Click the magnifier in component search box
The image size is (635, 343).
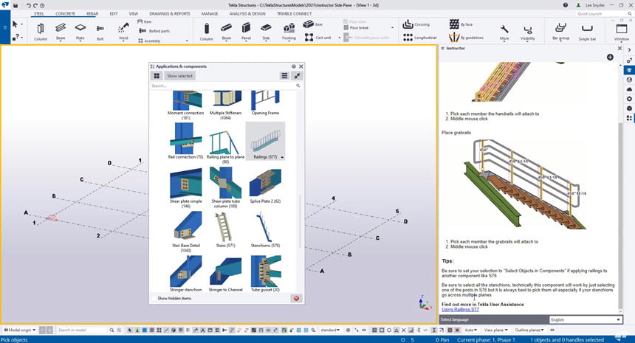tap(298, 86)
